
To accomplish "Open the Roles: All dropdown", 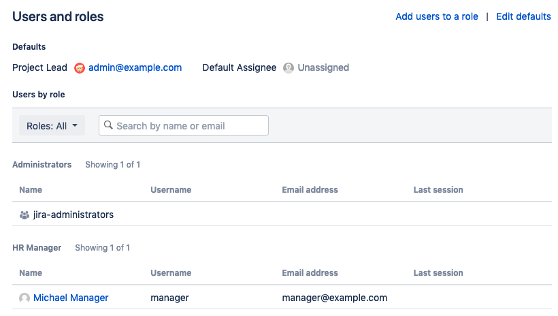I will (x=52, y=126).
